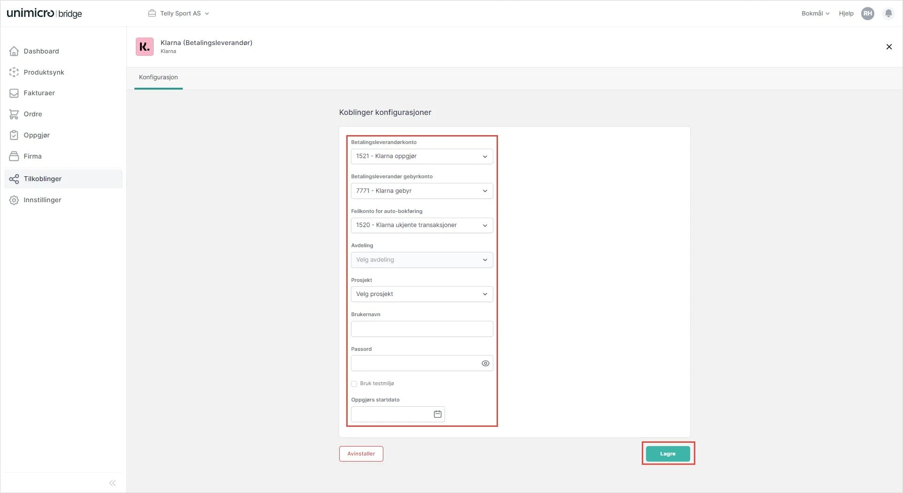The image size is (903, 493).
Task: Click the Tilkoblinger share icon
Action: click(x=14, y=179)
